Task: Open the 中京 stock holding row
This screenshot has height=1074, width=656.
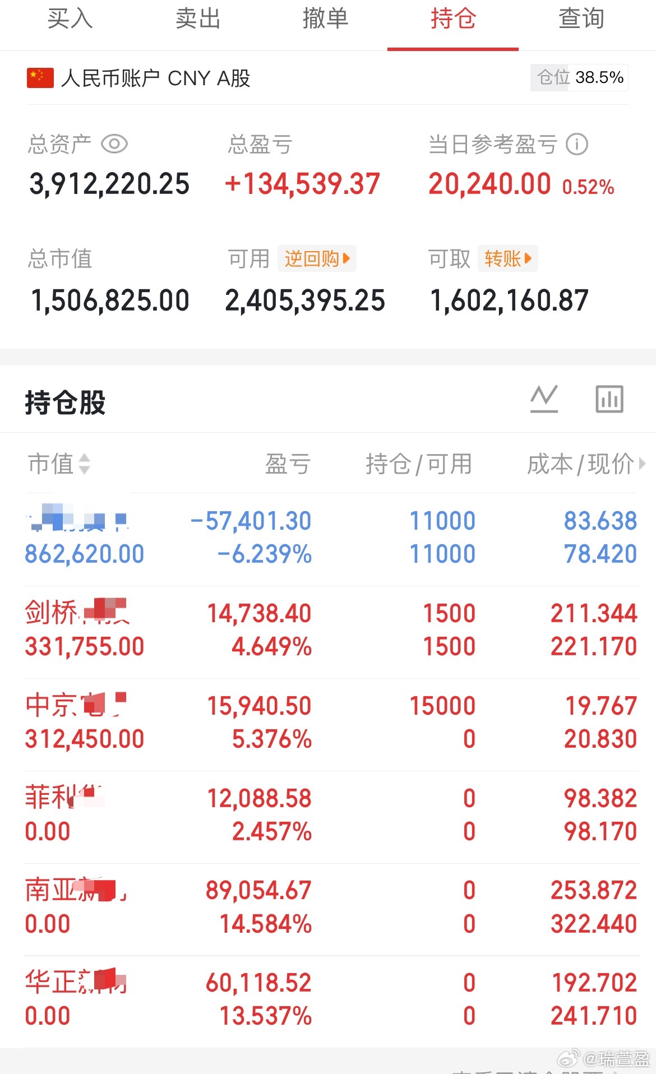Action: click(x=331, y=722)
